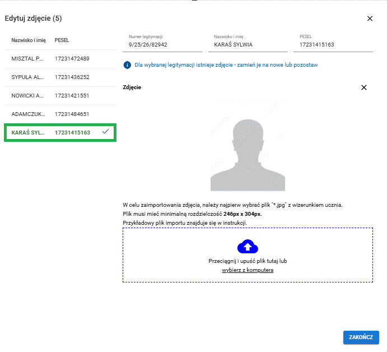Close the Edytuj zdjęcie dialog

pos(370,18)
